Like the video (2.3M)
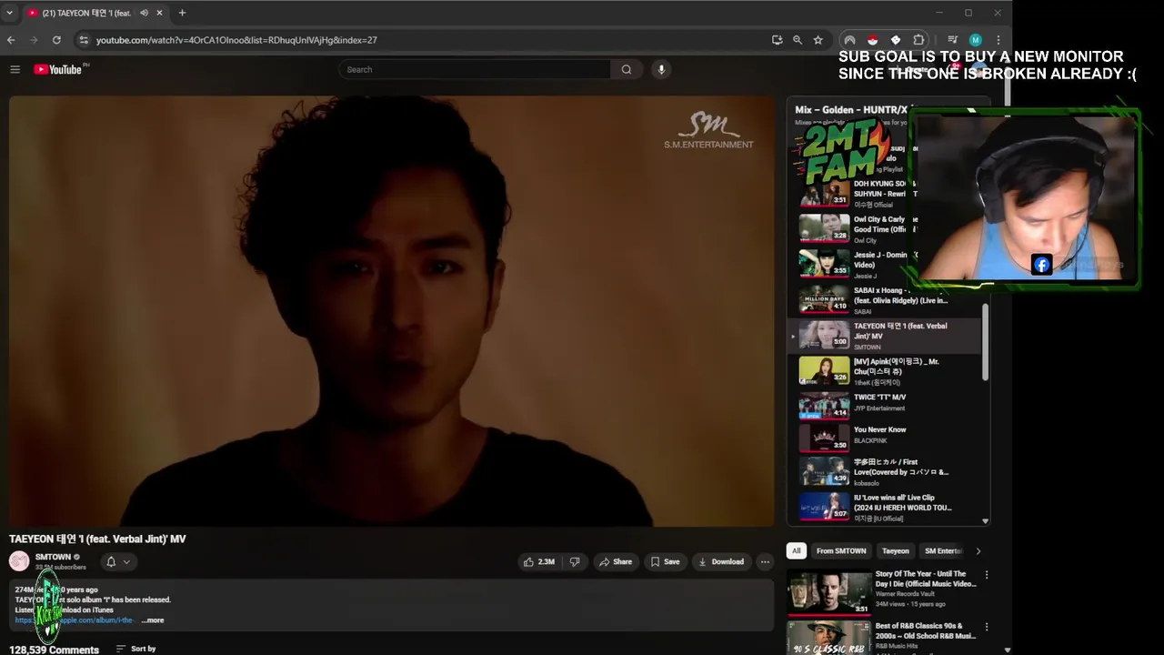Viewport: 1164px width, 655px height. click(538, 562)
